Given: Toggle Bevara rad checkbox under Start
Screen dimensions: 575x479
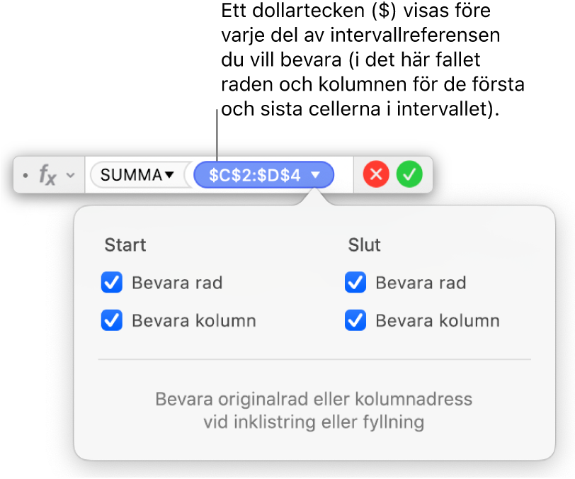Looking at the screenshot, I should 112,283.
